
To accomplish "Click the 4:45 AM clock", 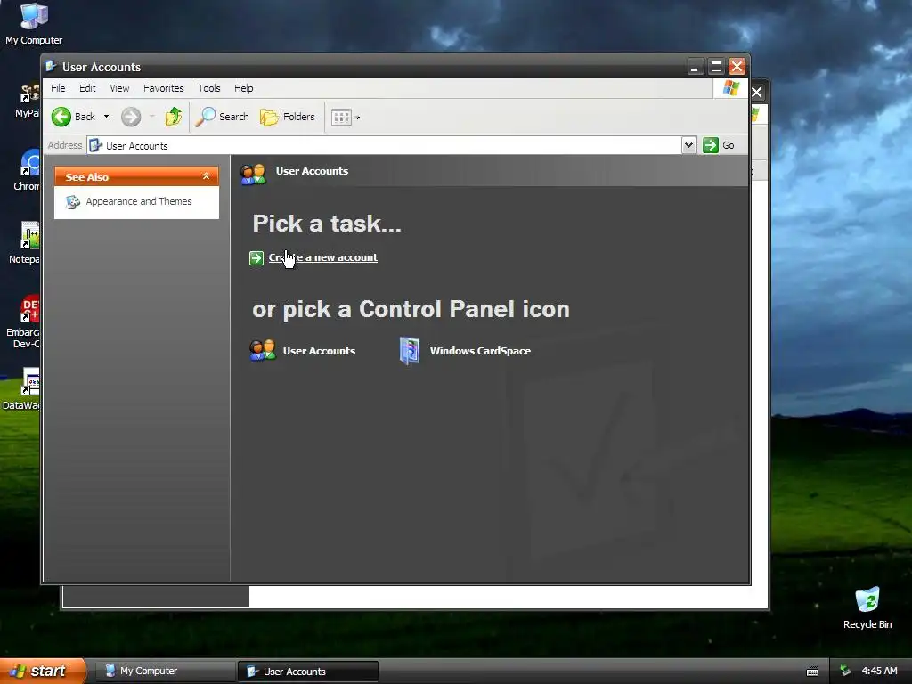I will (x=879, y=671).
